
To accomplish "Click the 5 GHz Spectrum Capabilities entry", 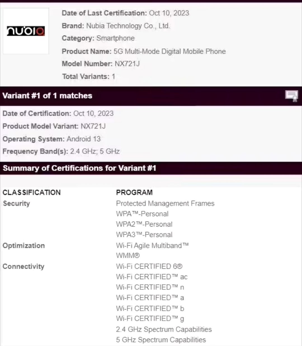I will coord(161,340).
